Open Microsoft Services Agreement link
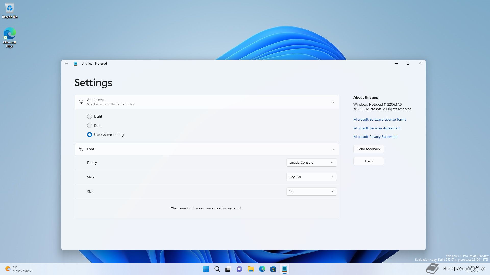 (377, 128)
